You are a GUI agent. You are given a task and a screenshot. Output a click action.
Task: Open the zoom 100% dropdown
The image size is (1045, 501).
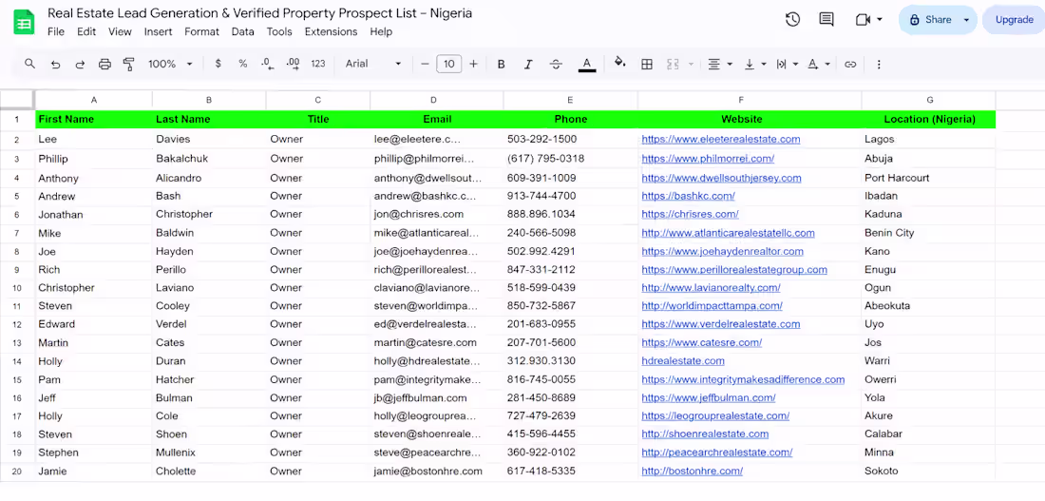(x=170, y=64)
